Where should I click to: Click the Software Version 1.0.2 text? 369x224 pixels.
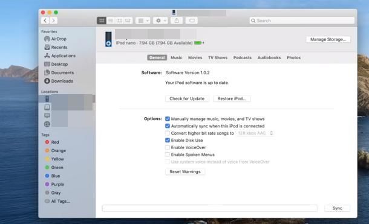pos(188,72)
